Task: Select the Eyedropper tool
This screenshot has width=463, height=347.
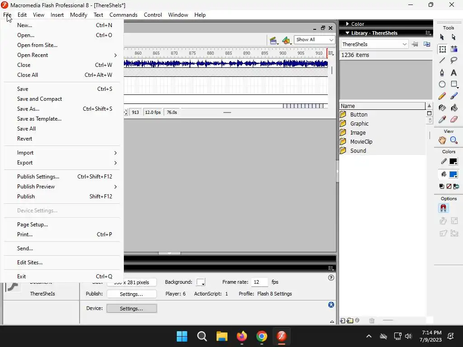Action: (x=442, y=119)
